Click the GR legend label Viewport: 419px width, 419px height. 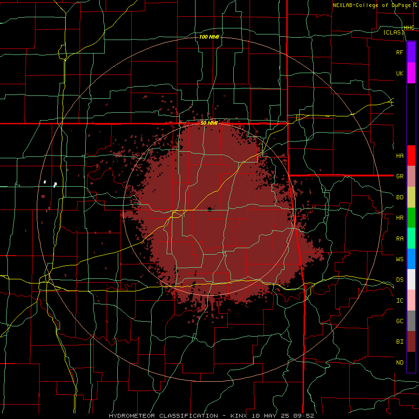[399, 176]
